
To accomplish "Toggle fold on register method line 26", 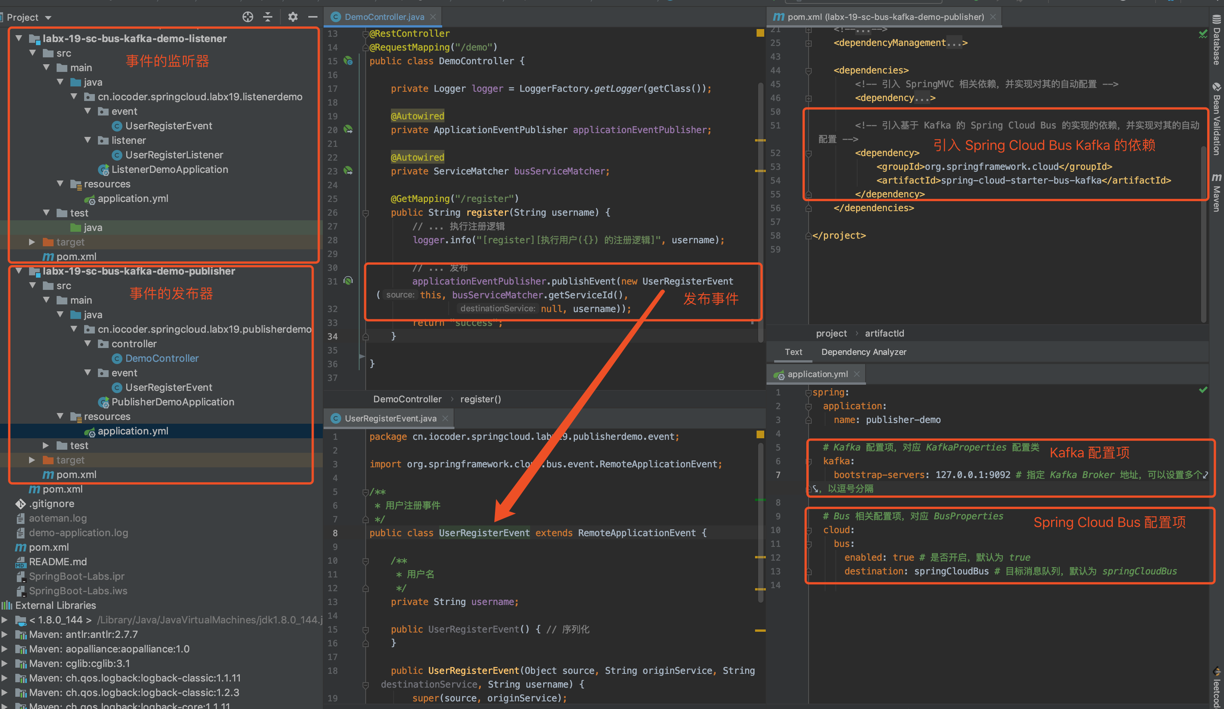I will tap(366, 213).
